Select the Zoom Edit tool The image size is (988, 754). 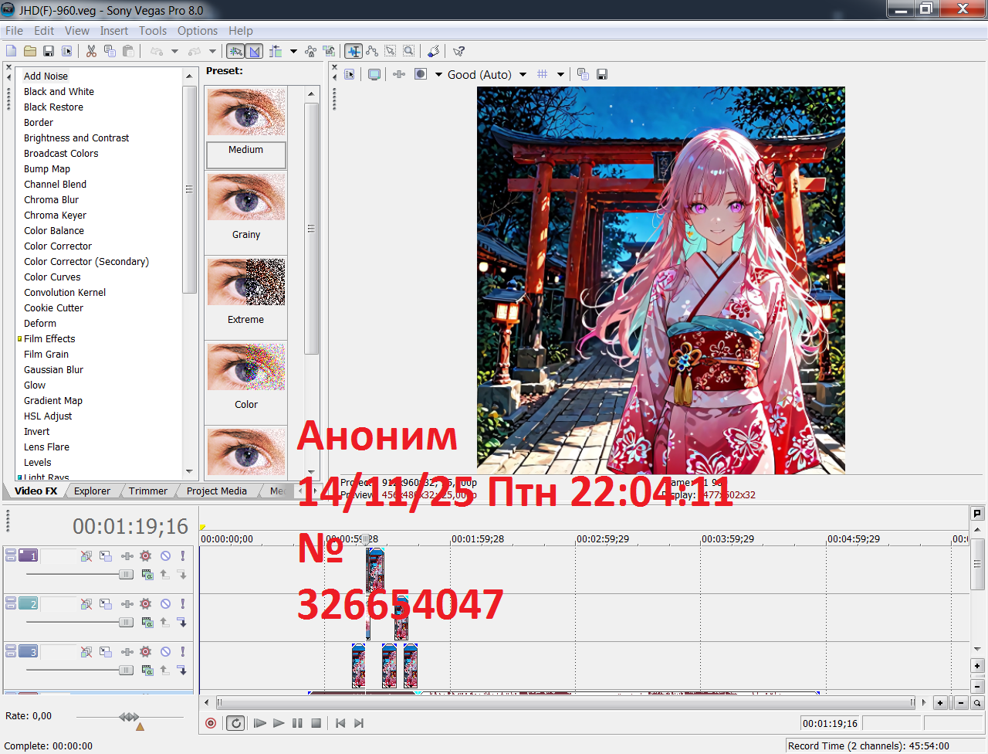pos(409,51)
